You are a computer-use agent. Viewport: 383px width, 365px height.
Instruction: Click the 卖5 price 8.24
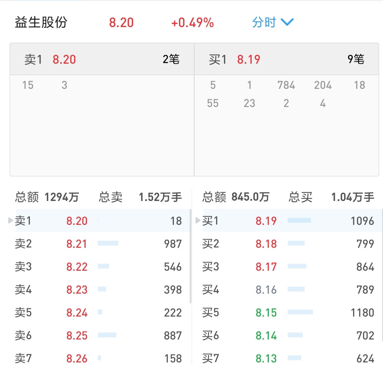click(77, 312)
